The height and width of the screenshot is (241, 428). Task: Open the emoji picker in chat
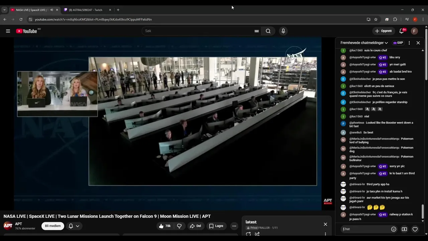(394, 229)
